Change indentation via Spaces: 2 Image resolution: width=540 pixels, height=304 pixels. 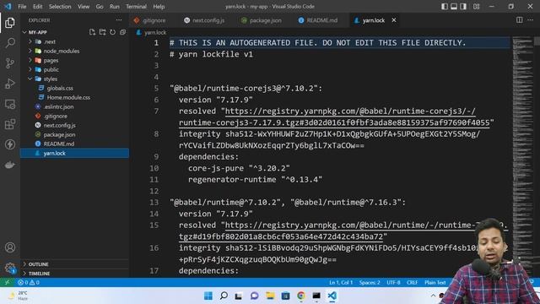coord(370,282)
